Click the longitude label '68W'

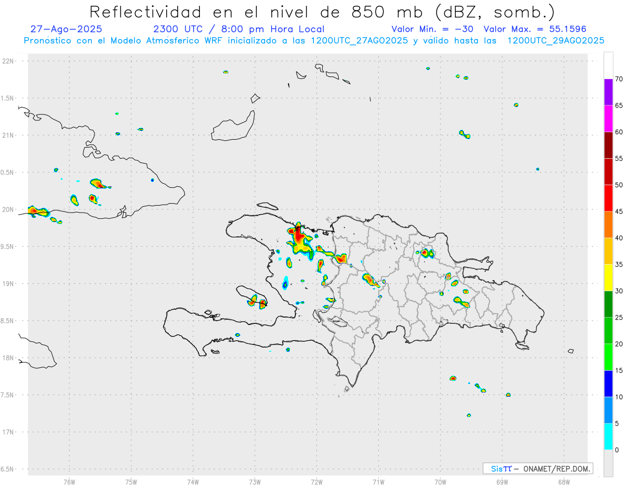[x=564, y=482]
